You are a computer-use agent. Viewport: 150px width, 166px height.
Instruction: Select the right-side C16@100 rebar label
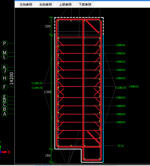121,88
